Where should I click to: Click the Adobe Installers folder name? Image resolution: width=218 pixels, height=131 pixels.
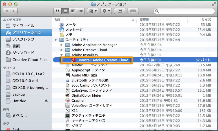point(84,55)
